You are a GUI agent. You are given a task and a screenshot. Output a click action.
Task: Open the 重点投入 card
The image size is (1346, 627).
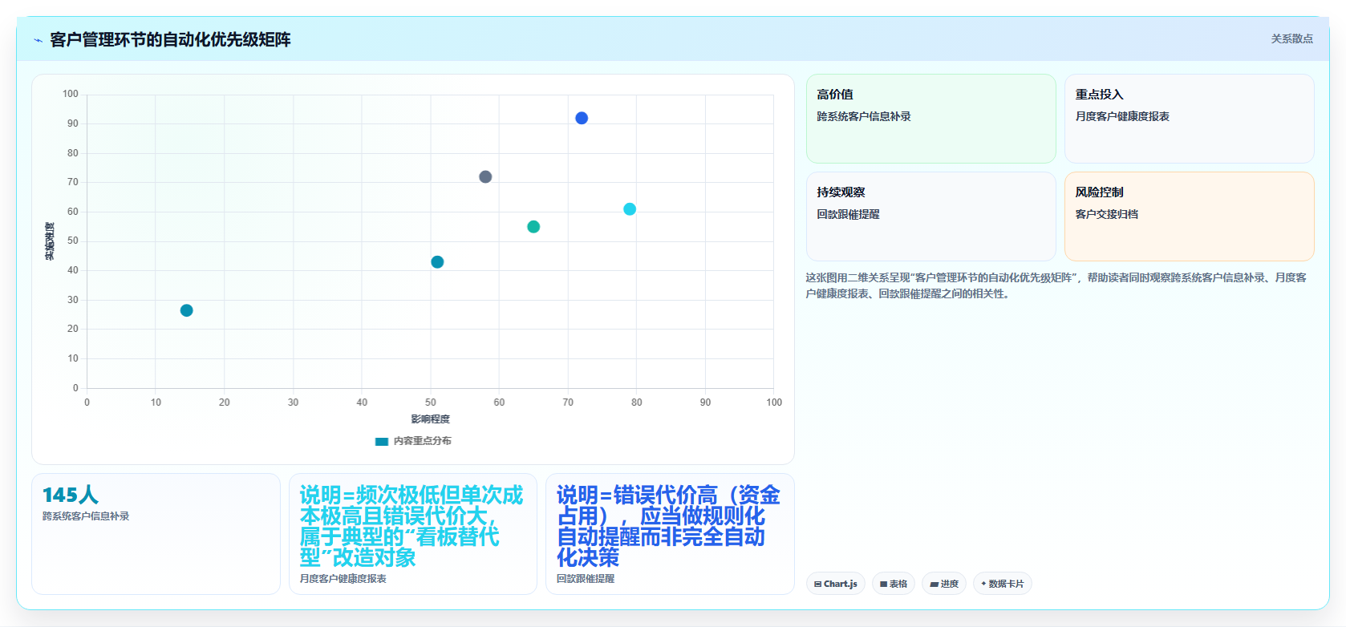[x=1189, y=119]
